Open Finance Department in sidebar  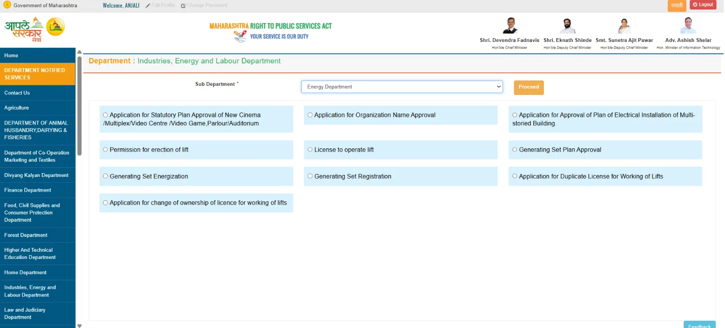click(38, 190)
